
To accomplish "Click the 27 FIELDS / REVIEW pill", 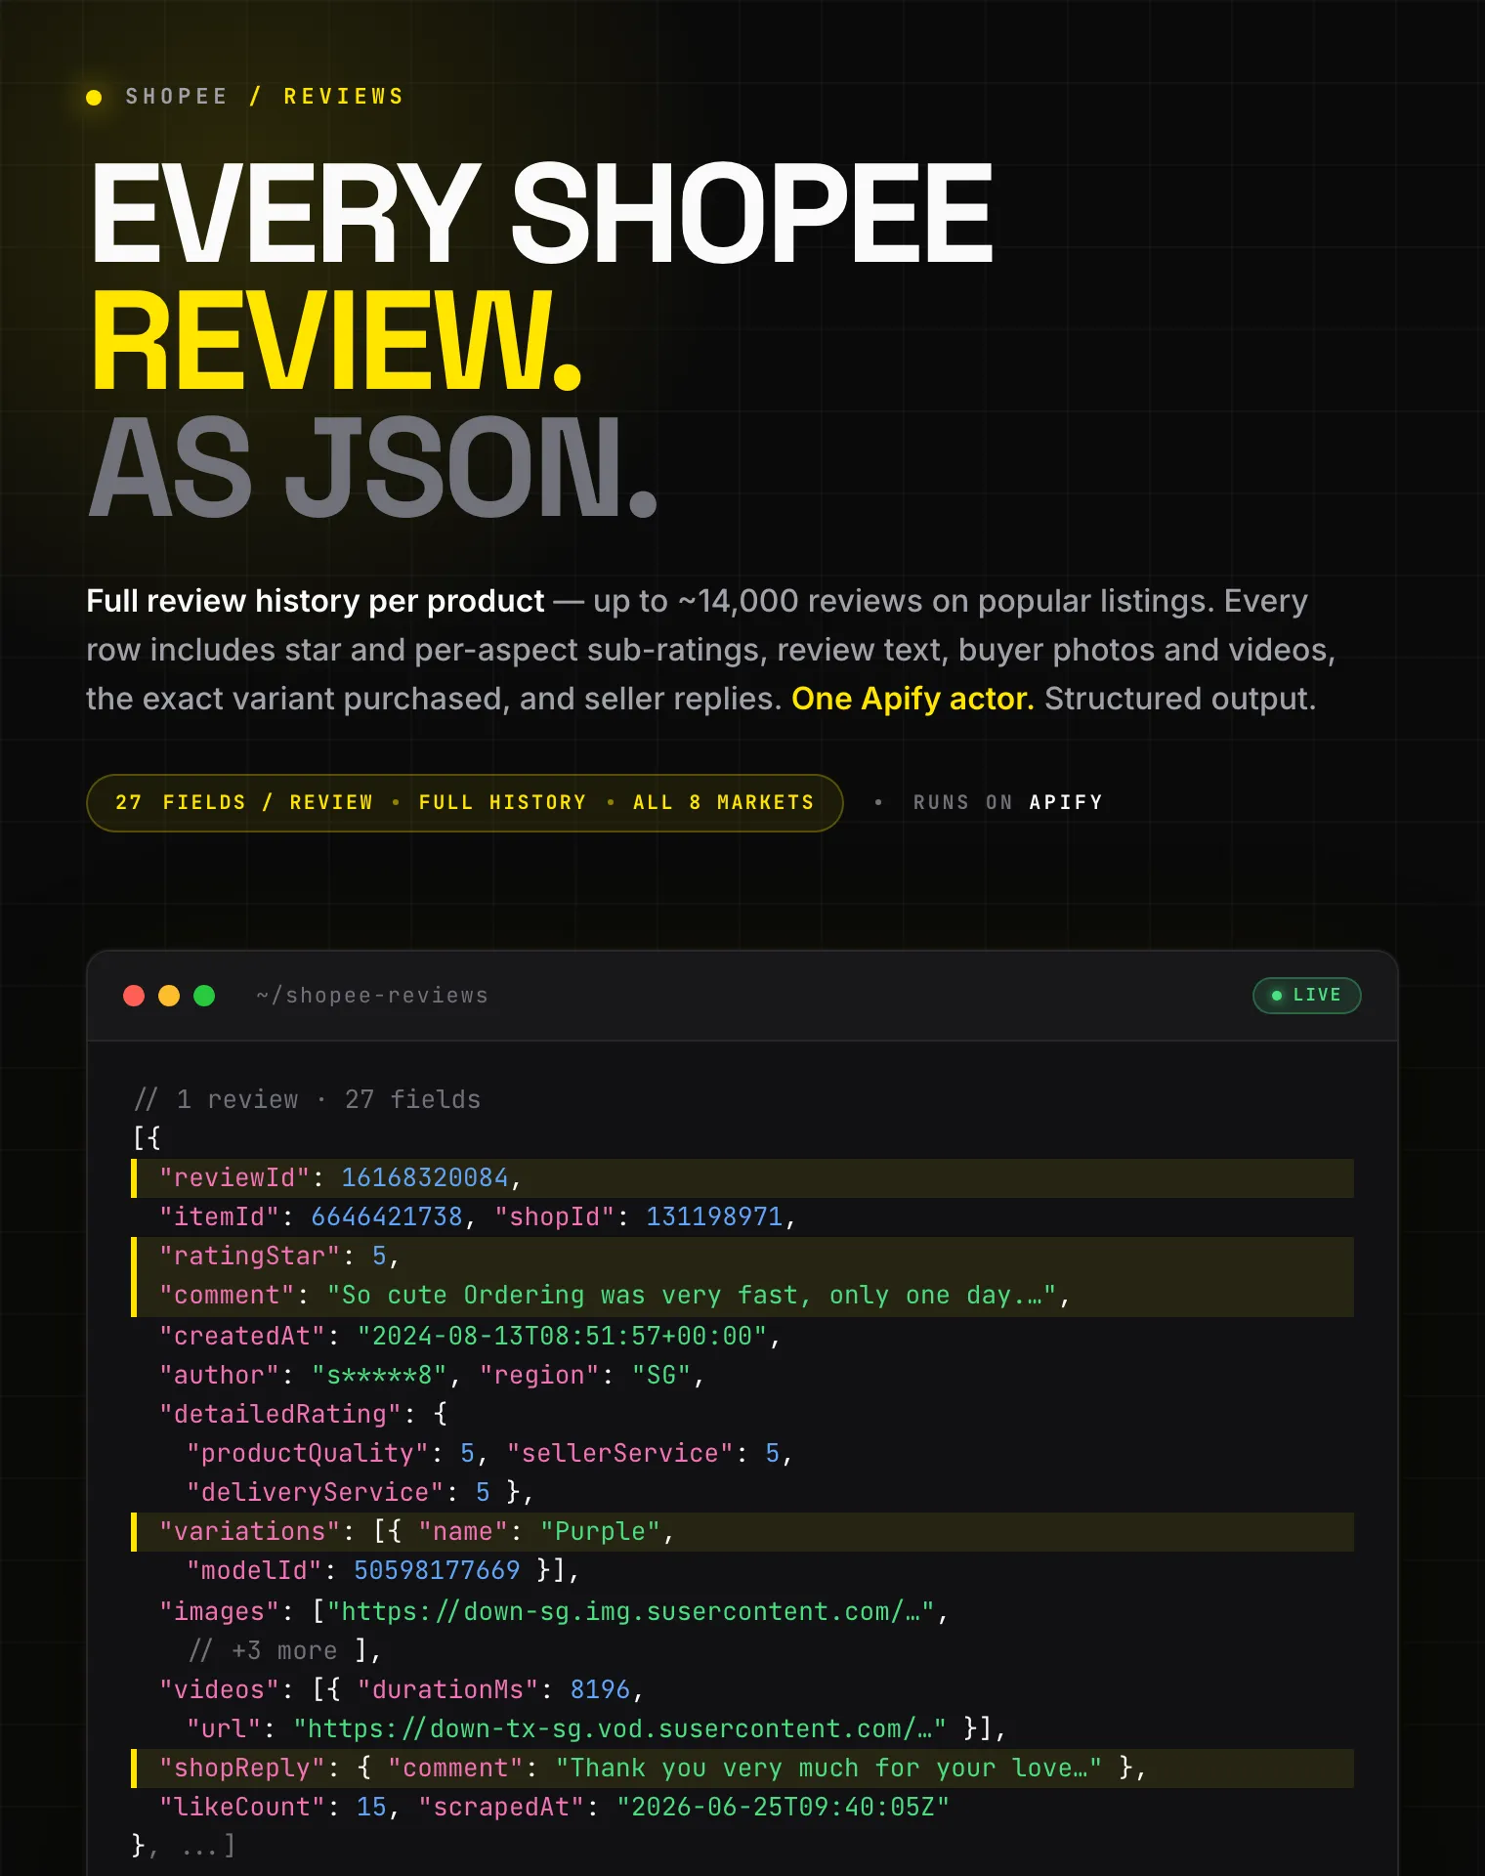I will click(244, 802).
